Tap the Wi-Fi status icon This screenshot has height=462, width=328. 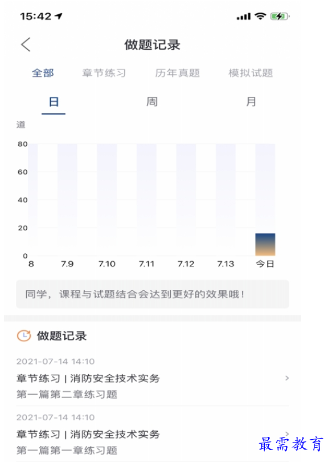(260, 16)
